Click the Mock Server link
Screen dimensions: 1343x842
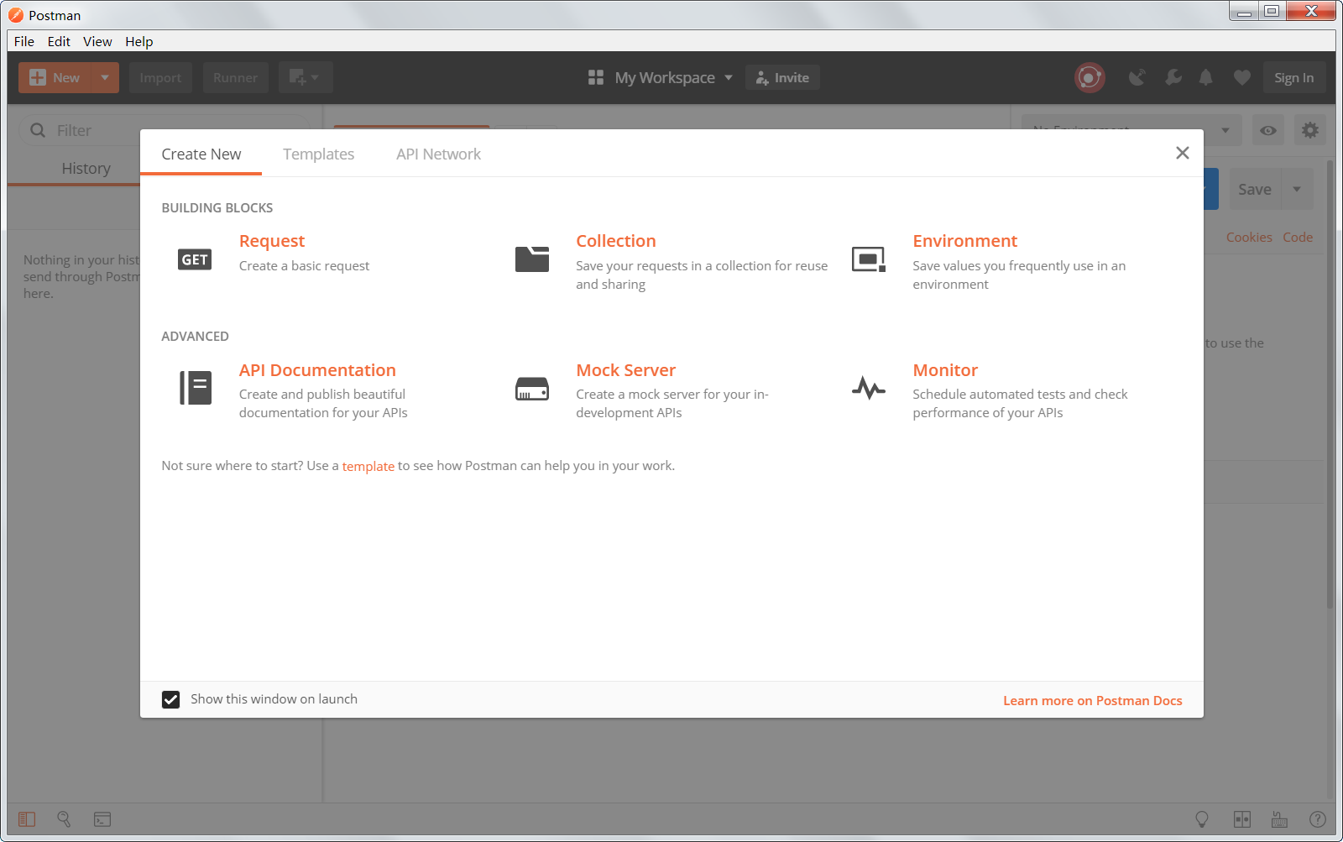[626, 370]
